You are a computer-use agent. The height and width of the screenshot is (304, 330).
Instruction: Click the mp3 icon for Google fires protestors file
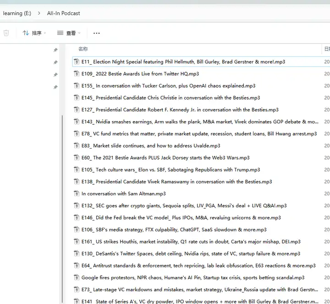click(77, 278)
